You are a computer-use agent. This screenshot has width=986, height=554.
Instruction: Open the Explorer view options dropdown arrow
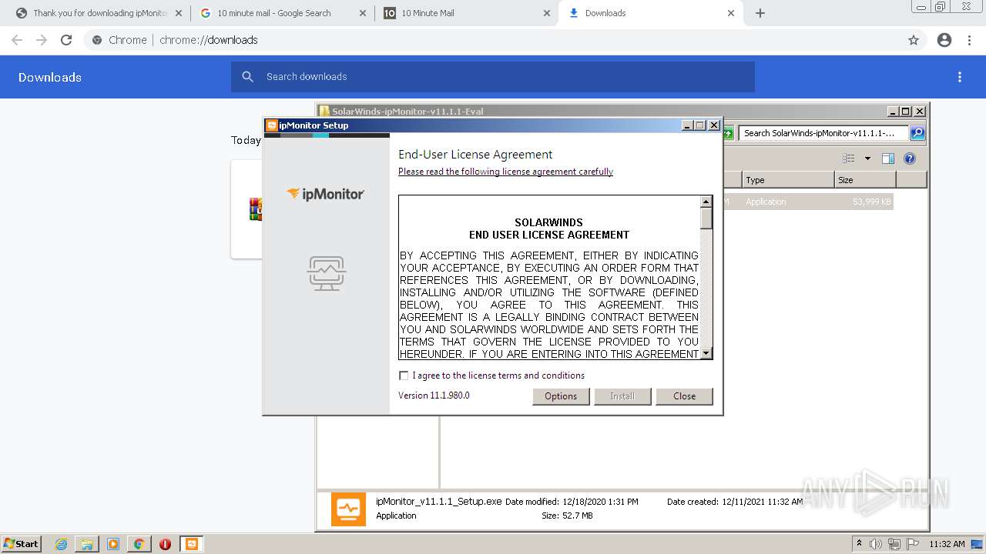tap(867, 159)
